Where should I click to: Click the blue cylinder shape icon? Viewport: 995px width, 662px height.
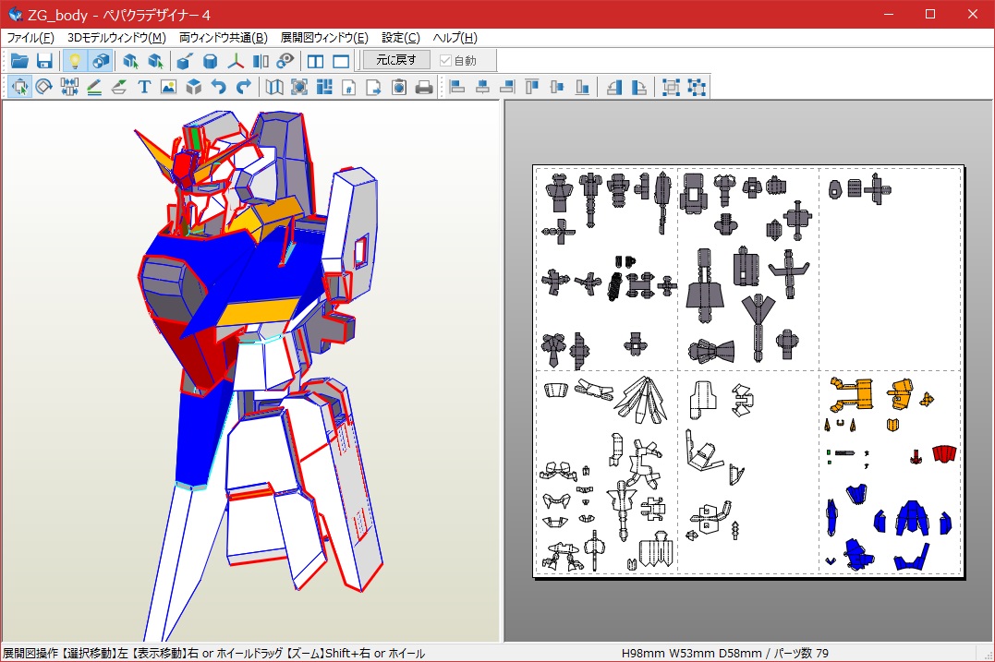(210, 61)
